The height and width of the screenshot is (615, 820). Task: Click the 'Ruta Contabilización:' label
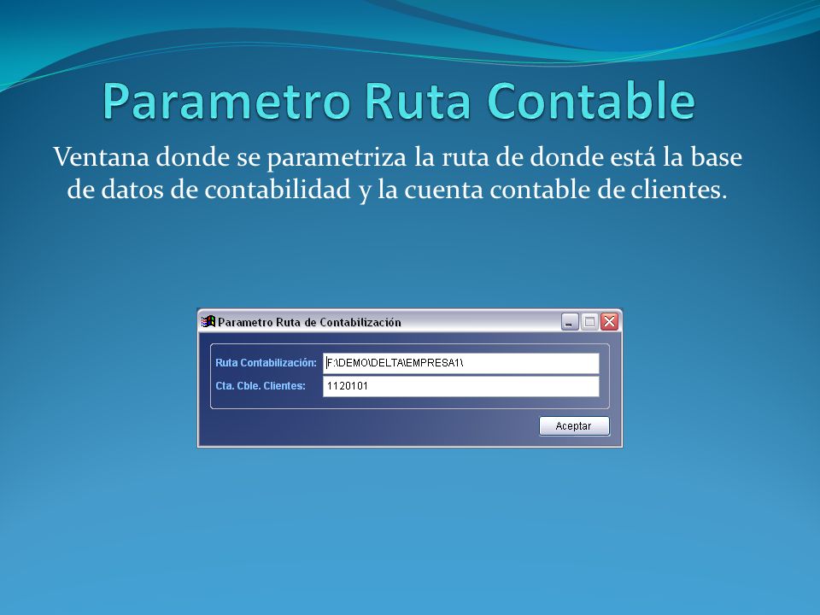click(x=266, y=363)
